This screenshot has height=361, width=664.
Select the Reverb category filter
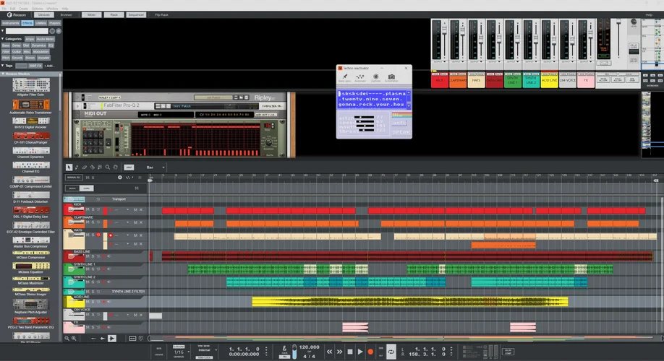(17, 58)
